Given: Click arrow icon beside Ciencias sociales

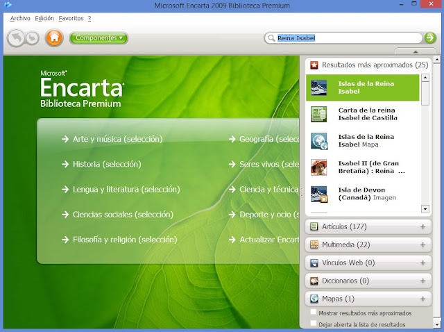Looking at the screenshot, I should 65,215.
